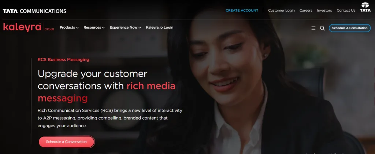
Task: Click the chevron beside Resources
Action: point(103,28)
